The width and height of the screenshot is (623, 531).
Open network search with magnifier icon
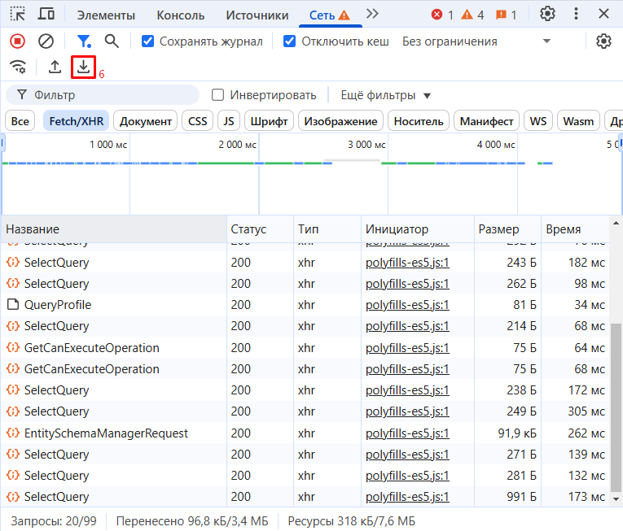[x=112, y=41]
